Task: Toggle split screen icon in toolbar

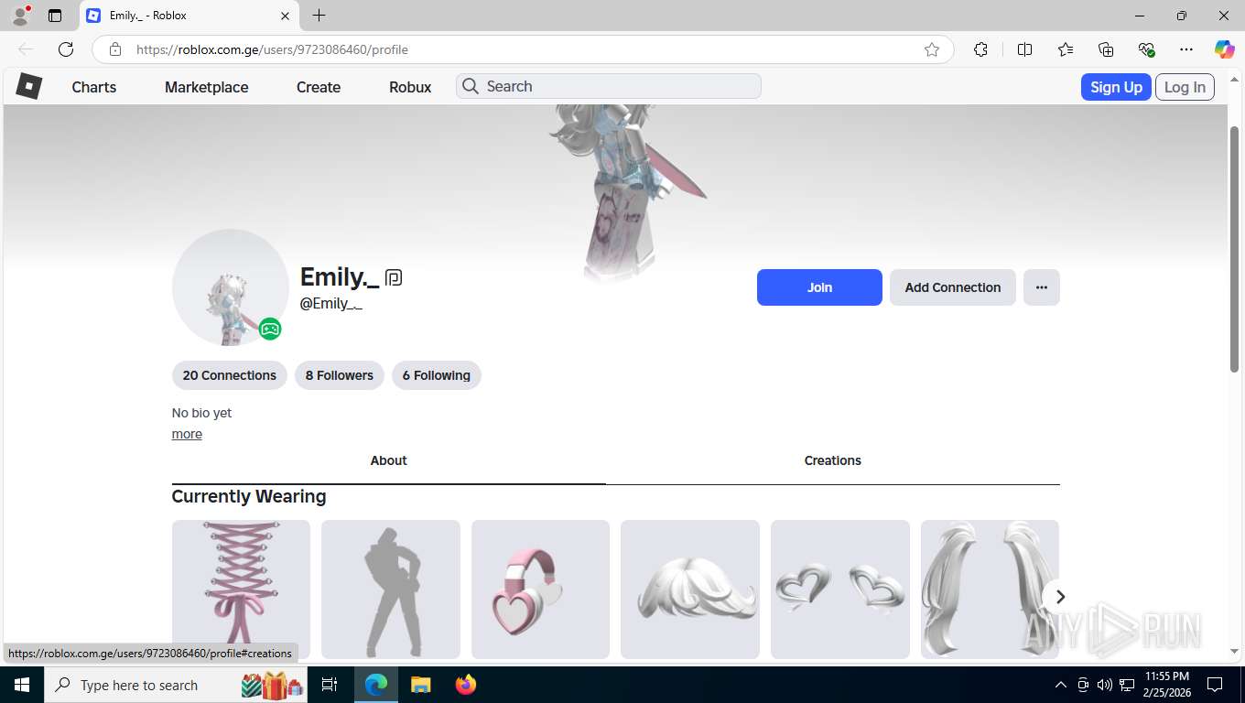Action: tap(1024, 49)
